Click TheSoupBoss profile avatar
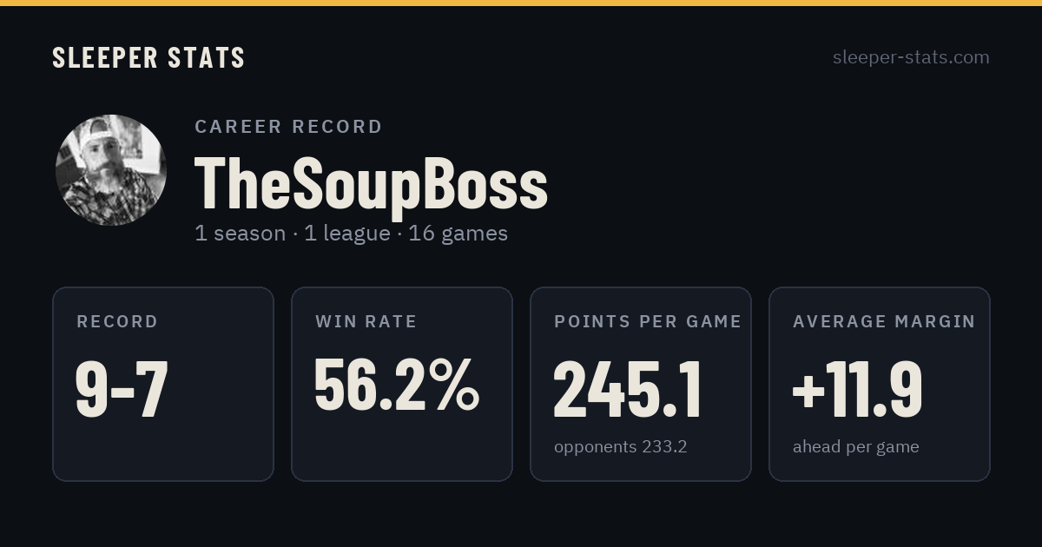 click(x=111, y=170)
